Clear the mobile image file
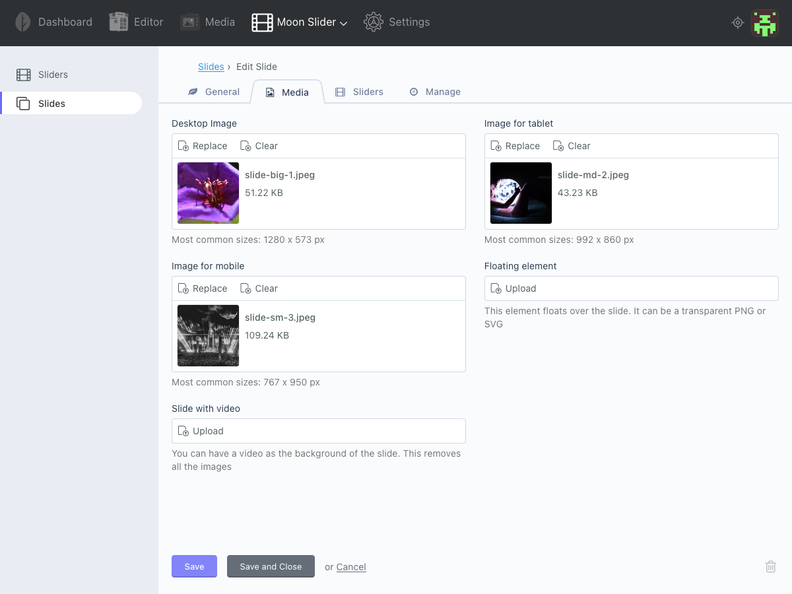The width and height of the screenshot is (792, 594). pos(259,288)
